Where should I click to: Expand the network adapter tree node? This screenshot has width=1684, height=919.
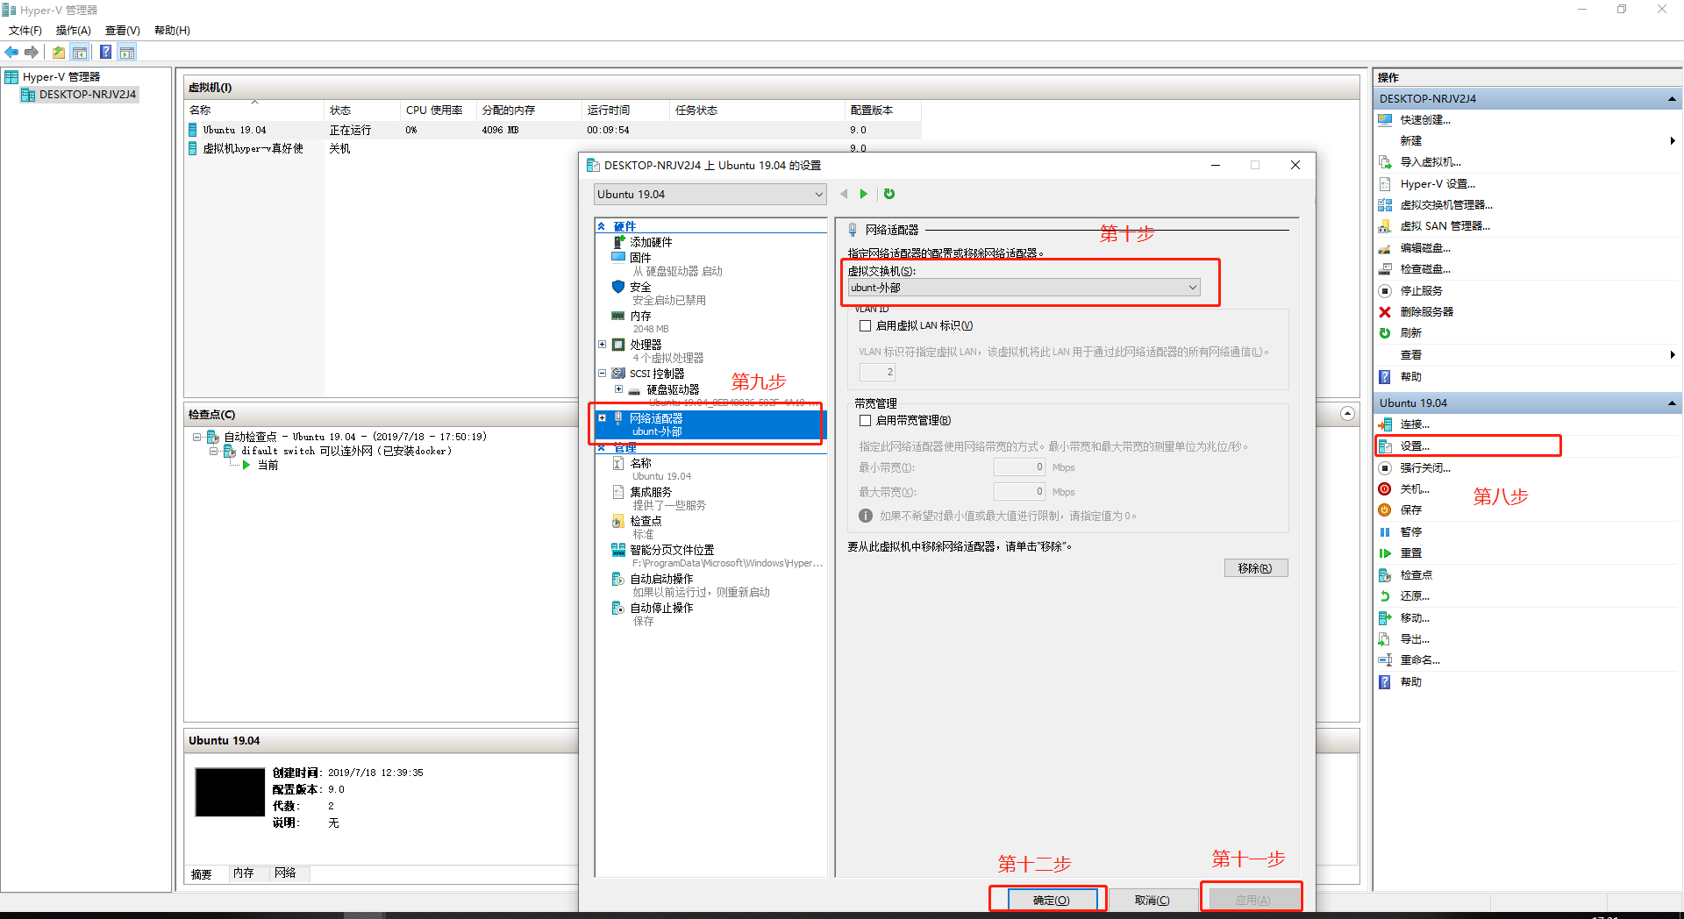tap(603, 418)
